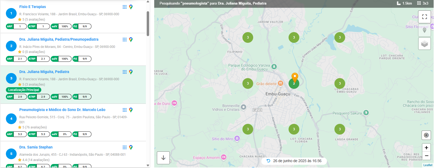Screen dimensions: 435x168
Task: Open the grid view icon for Fisio E Terapias
Action: 124,7
